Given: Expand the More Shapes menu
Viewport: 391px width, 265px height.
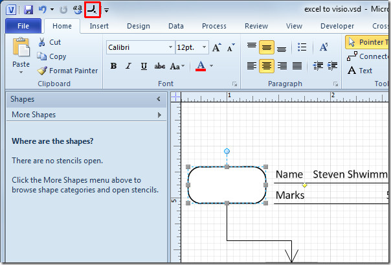Looking at the screenshot, I should [x=84, y=115].
